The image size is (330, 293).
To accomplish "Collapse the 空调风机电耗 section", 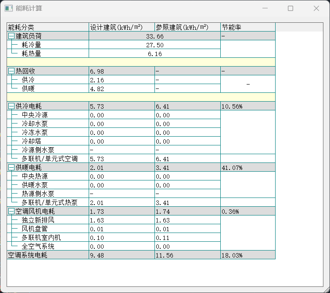I will tap(11, 211).
